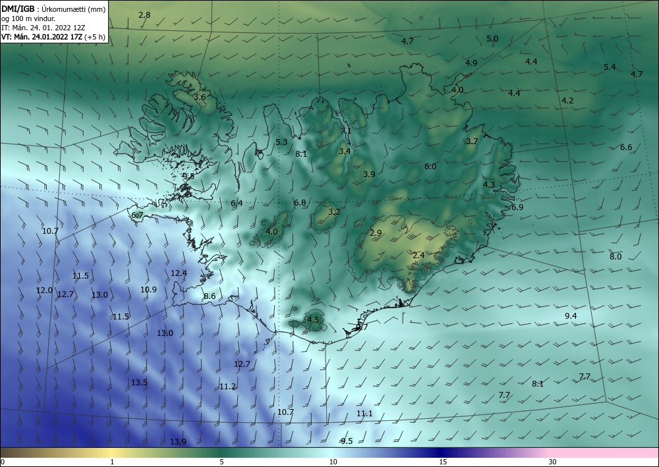Click the '30' tick label on the legend
The width and height of the screenshot is (659, 467).
tap(553, 462)
